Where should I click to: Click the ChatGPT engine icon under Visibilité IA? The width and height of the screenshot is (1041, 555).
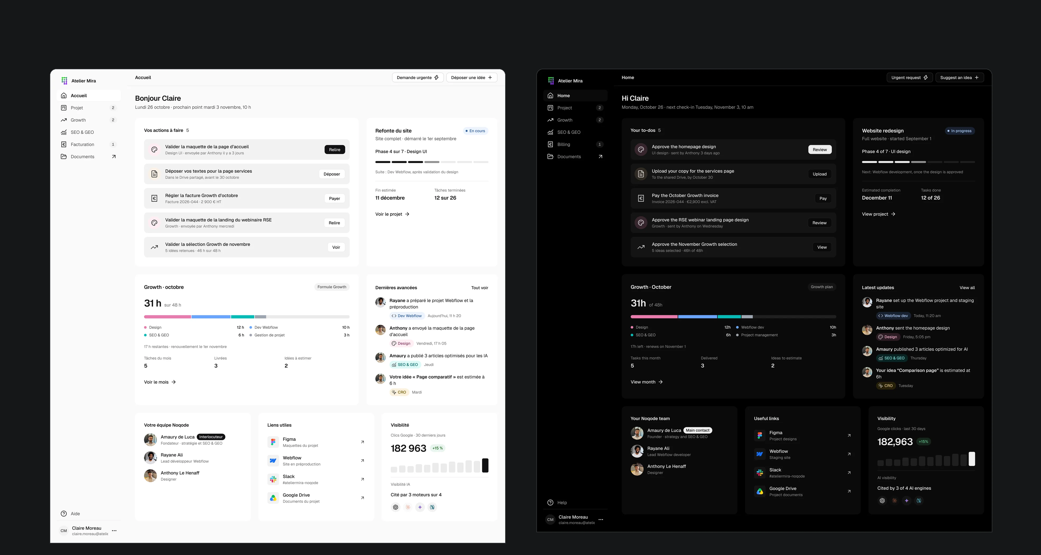pos(396,507)
